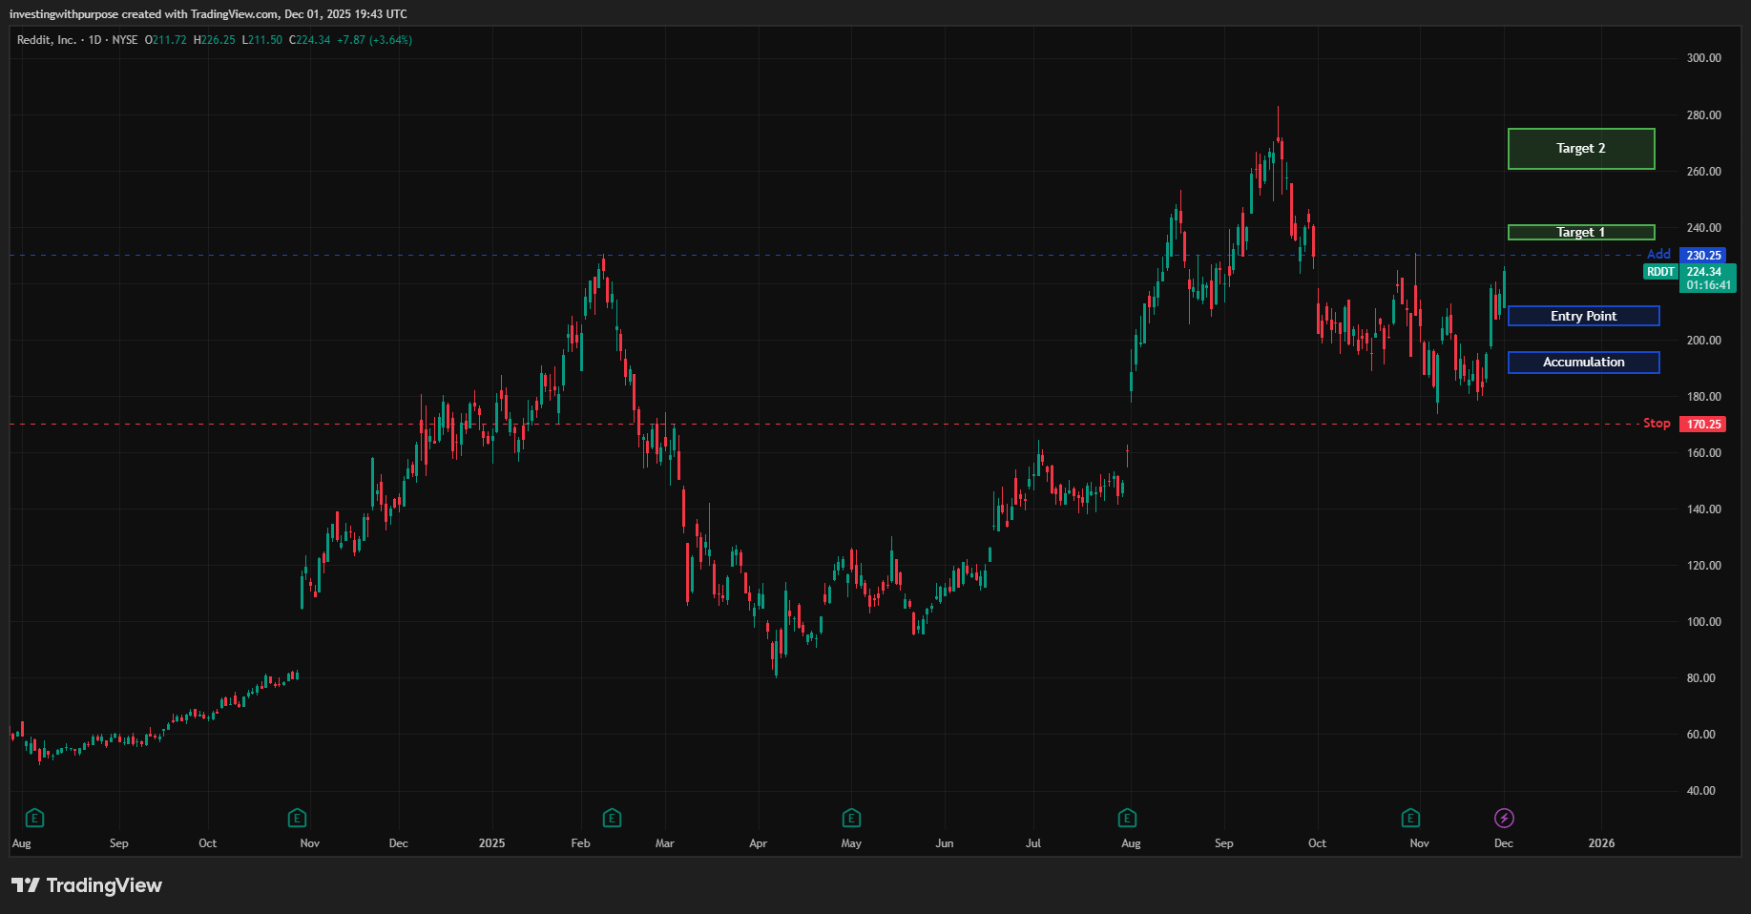Click the 224.34 current price label

pyautogui.click(x=1704, y=272)
